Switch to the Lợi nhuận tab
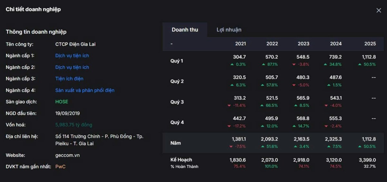The width and height of the screenshot is (387, 182). tap(229, 30)
